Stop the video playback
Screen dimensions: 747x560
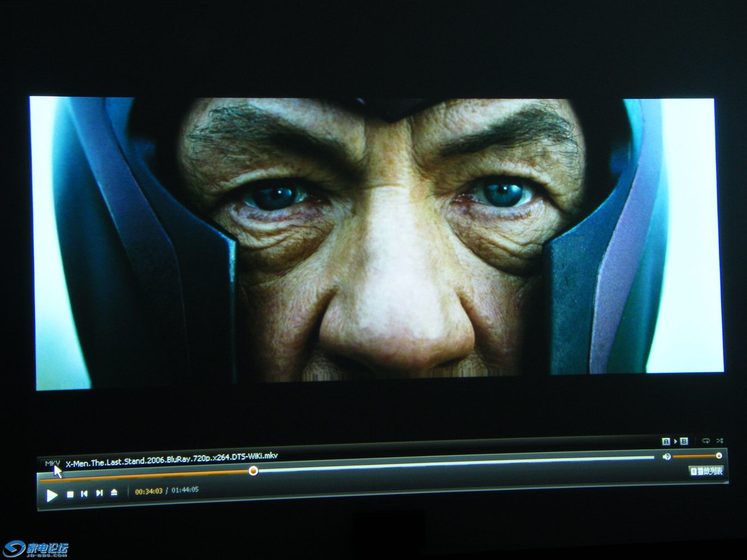click(70, 494)
